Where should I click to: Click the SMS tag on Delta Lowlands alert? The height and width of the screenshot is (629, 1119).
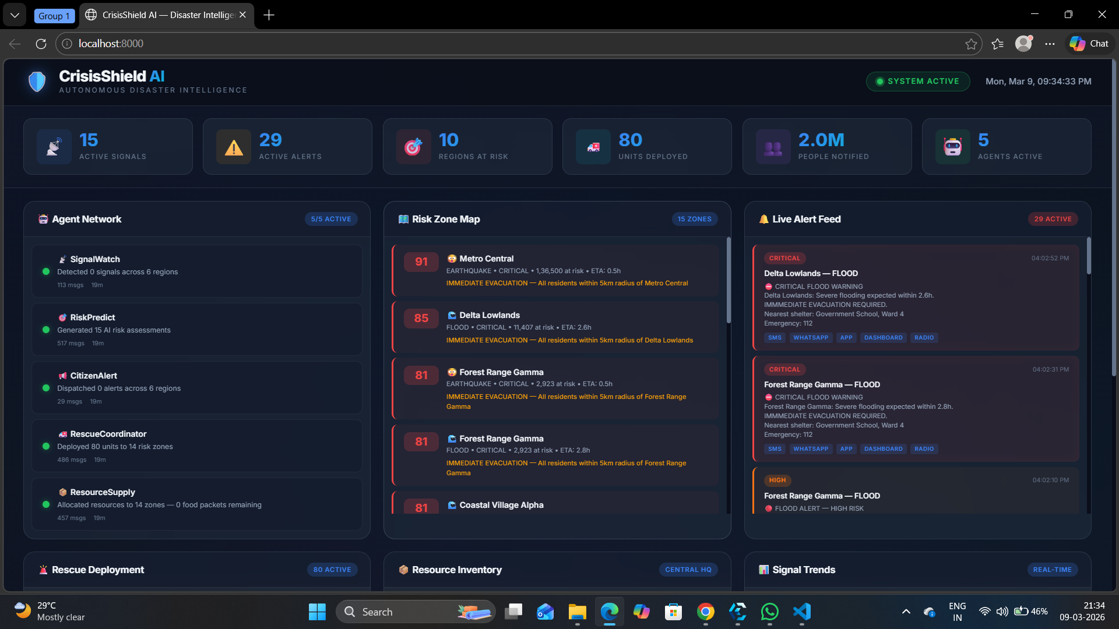click(x=775, y=338)
